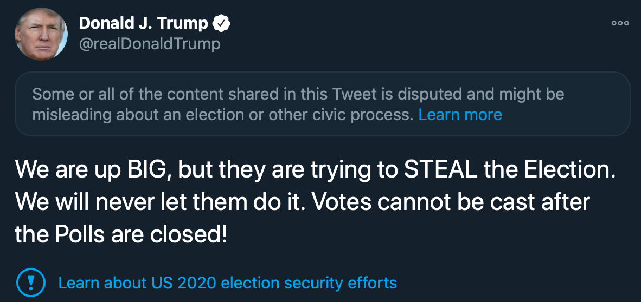
Task: Select the word "STEAL" in the tweet
Action: point(439,170)
